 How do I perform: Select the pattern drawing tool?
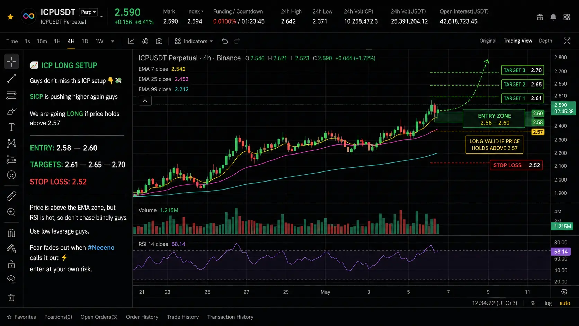click(x=11, y=143)
